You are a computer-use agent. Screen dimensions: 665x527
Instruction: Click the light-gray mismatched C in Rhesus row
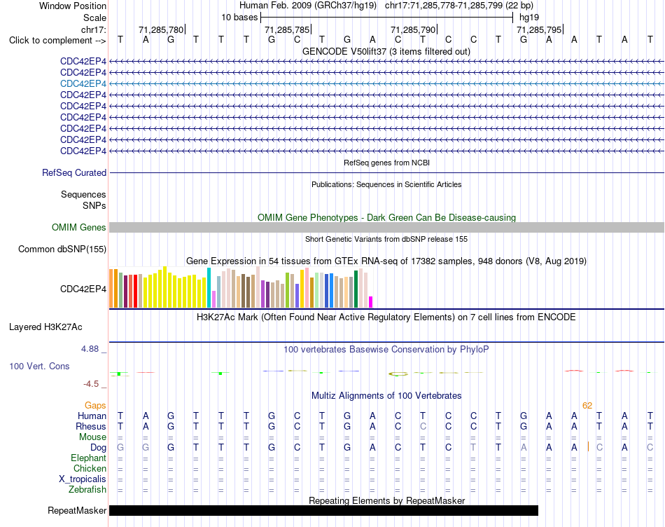[x=423, y=426]
